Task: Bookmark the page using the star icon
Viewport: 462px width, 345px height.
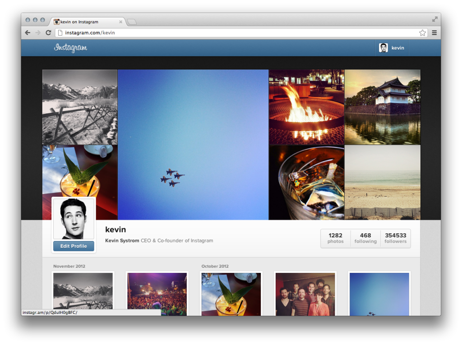Action: [423, 32]
